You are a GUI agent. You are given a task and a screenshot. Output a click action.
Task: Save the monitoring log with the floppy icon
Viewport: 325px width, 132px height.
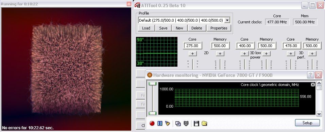coord(196,123)
